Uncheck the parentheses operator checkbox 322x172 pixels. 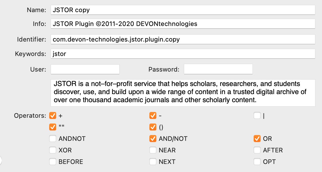153,127
